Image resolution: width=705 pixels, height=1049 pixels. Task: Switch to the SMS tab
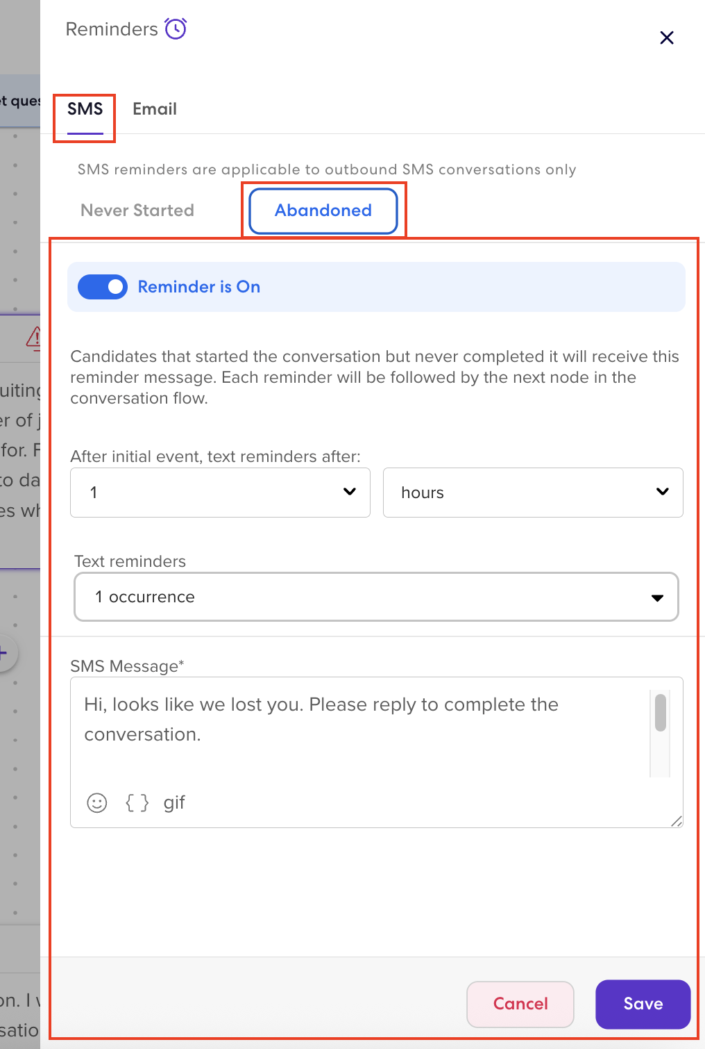85,109
